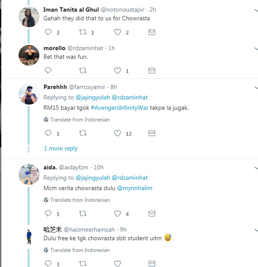Send morello's tweet via direct message
258x267 pixels.
click(152, 70)
